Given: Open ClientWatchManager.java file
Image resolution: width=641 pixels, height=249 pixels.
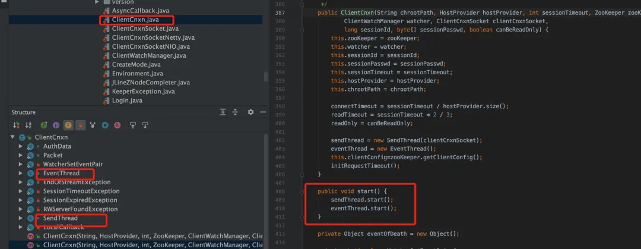Looking at the screenshot, I should [149, 56].
